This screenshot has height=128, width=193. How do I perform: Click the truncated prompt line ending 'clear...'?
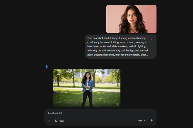[x=117, y=55]
